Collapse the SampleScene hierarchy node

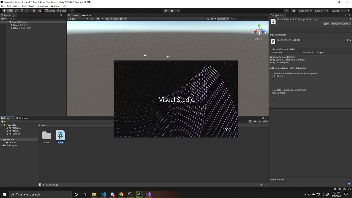pos(7,22)
